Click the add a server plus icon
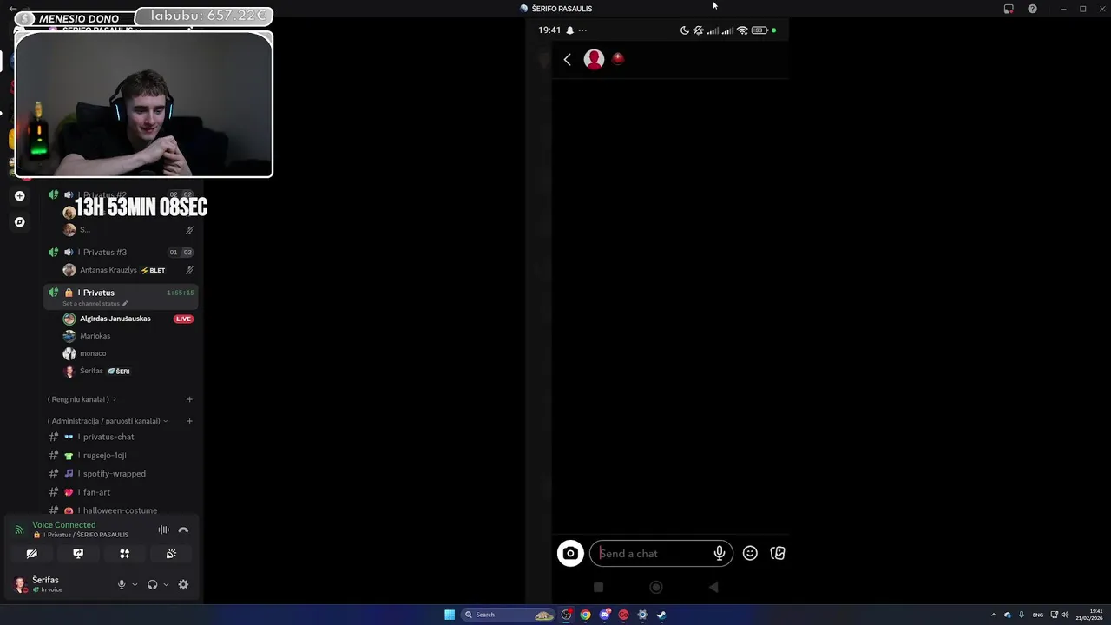The width and height of the screenshot is (1111, 625). [20, 196]
